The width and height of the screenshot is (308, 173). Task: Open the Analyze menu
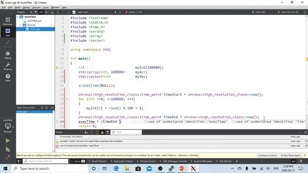click(37, 8)
